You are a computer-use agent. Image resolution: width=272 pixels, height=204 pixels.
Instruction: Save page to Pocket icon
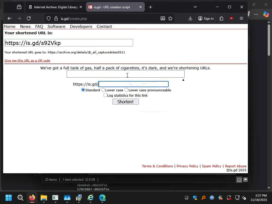tap(163, 18)
